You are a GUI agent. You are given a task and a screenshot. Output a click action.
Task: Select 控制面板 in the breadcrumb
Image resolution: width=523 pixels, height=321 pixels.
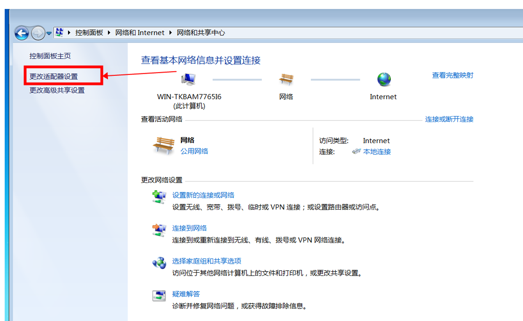click(89, 33)
